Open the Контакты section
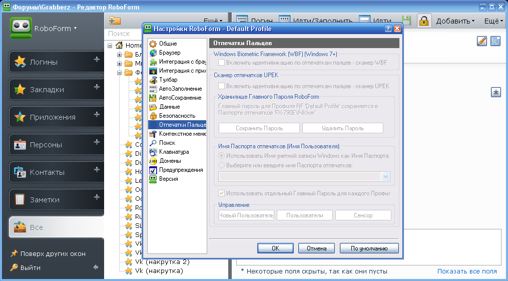The image size is (508, 281). tap(56, 172)
